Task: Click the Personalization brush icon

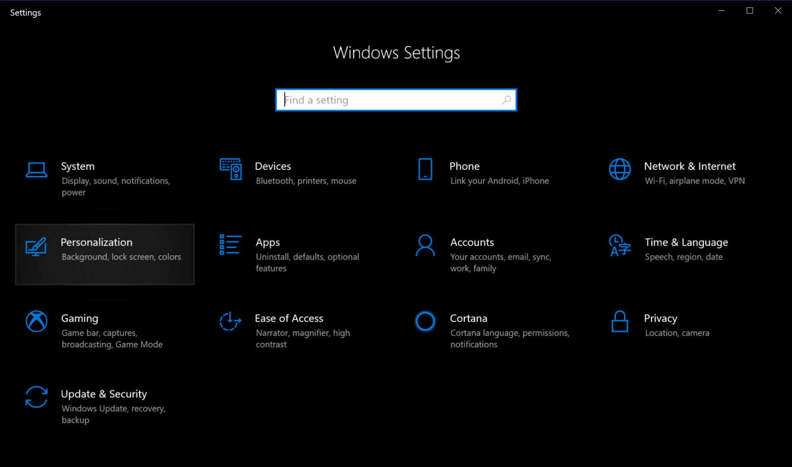Action: click(36, 246)
